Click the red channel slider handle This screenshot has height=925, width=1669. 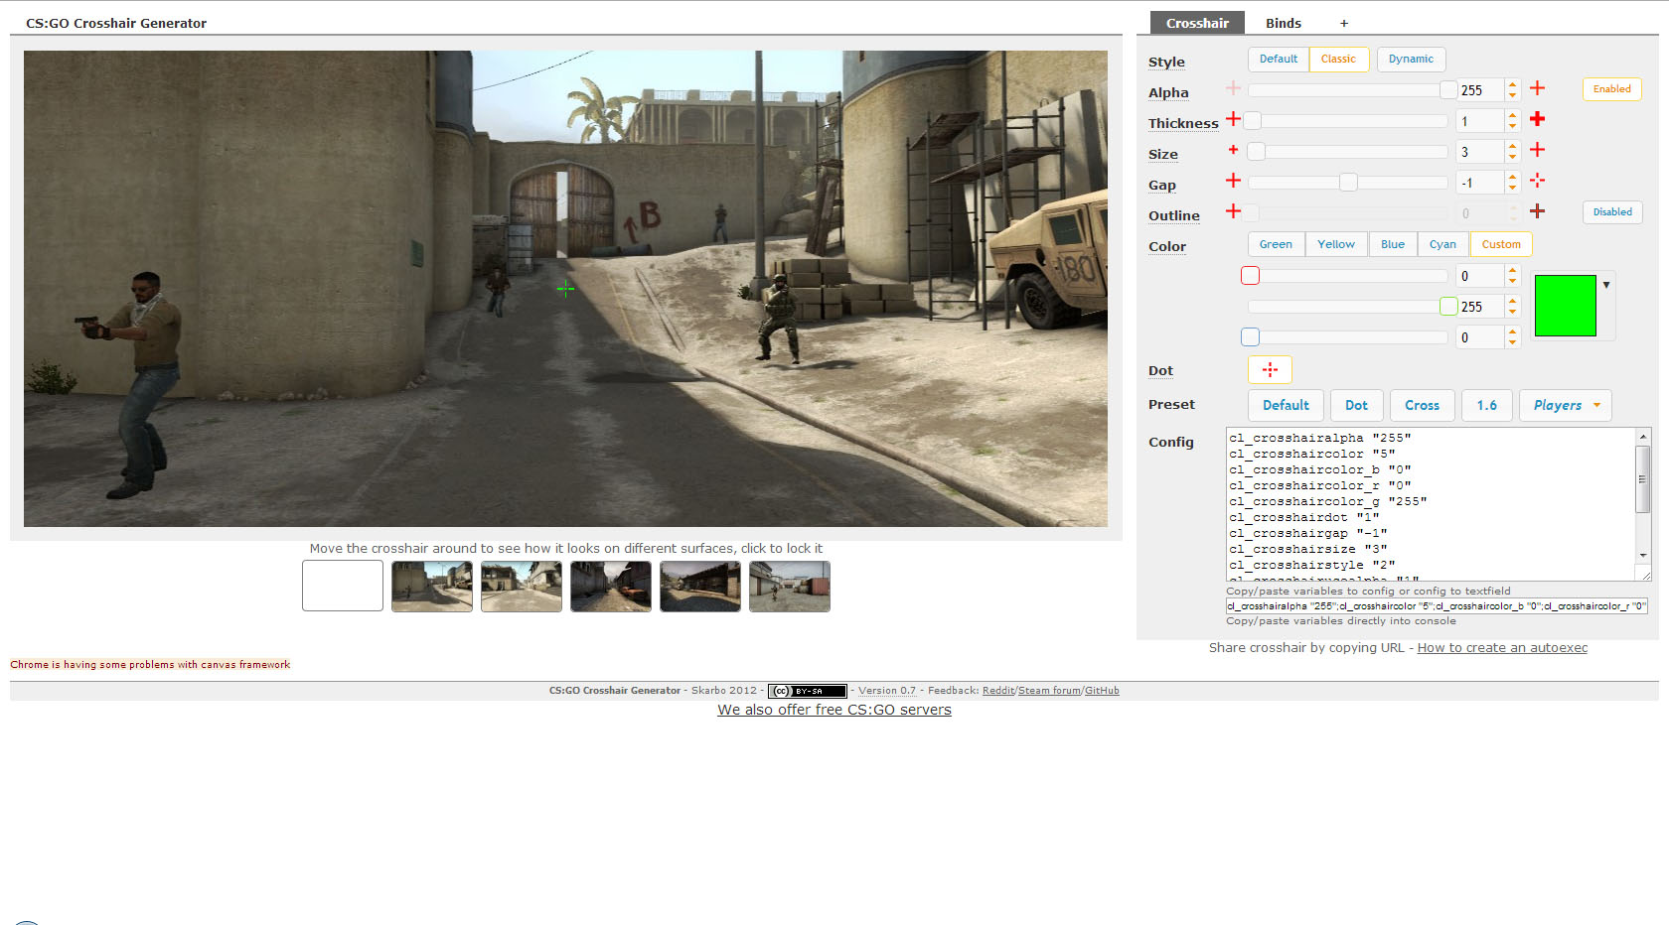1250,276
